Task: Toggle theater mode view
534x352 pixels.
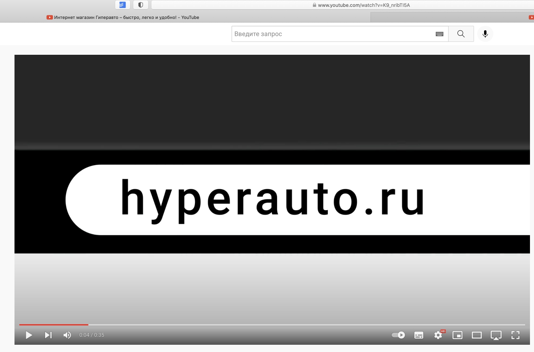Action: (x=477, y=335)
